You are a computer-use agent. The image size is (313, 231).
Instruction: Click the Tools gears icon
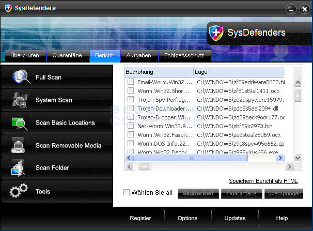coord(19,192)
